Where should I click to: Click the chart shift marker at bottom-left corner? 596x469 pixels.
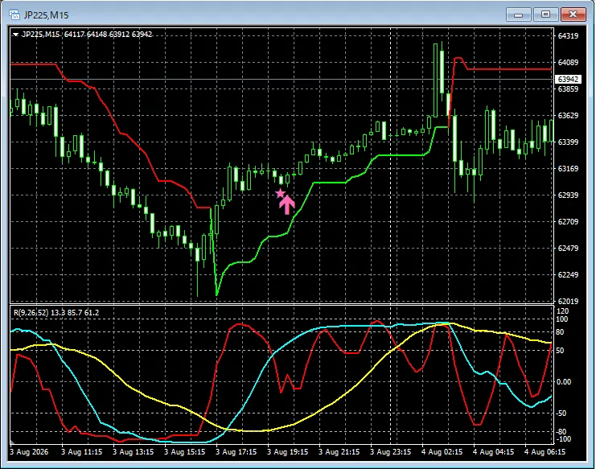click(x=12, y=442)
